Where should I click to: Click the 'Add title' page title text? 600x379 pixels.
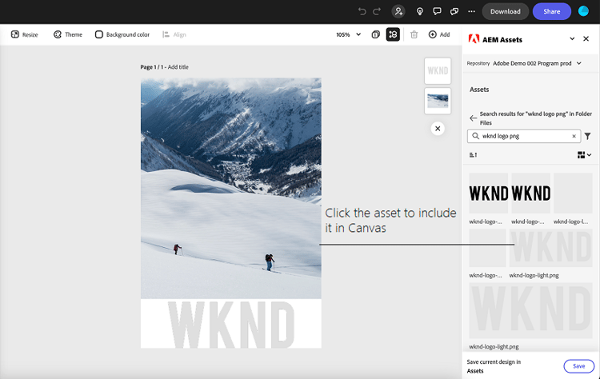(x=178, y=67)
